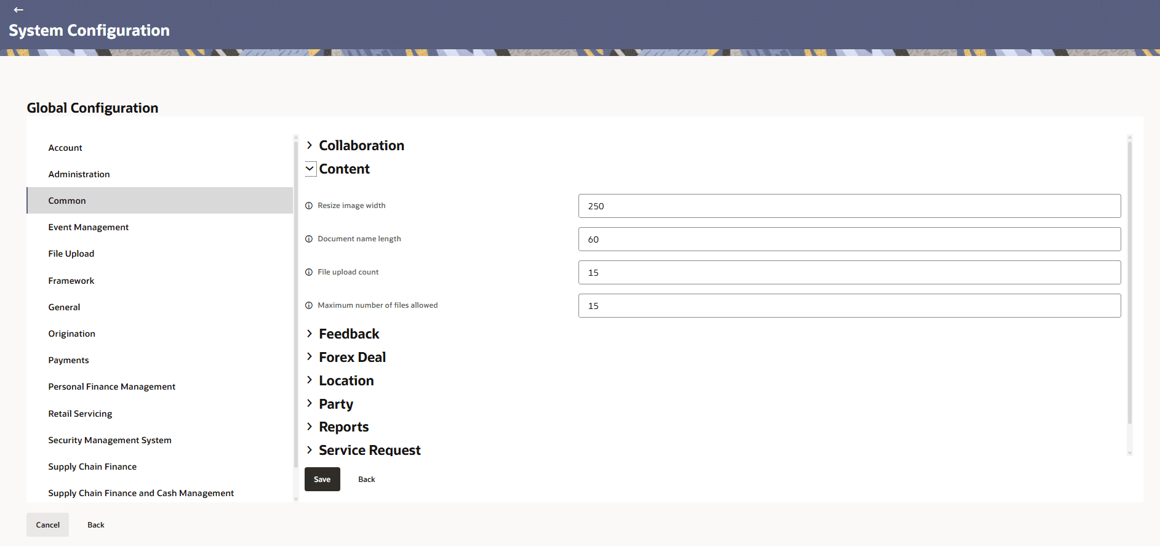Click info icon beside Document name length
1160x546 pixels.
[309, 239]
